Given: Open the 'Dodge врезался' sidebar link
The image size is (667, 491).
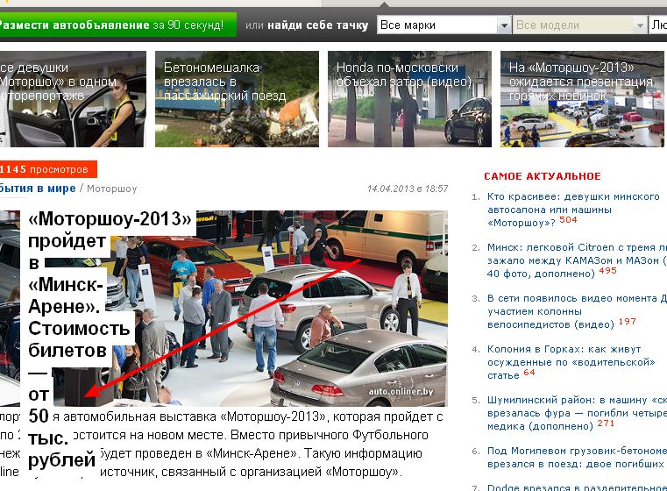Looking at the screenshot, I should [x=577, y=487].
